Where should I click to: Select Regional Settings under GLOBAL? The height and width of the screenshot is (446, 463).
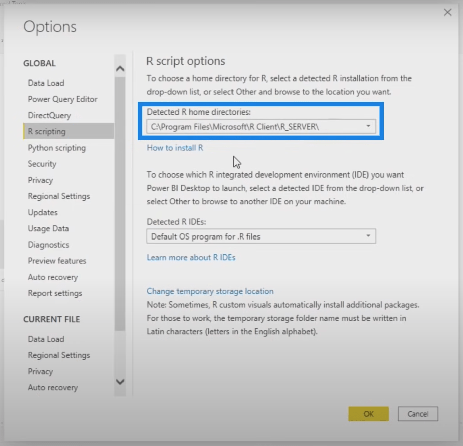click(59, 196)
